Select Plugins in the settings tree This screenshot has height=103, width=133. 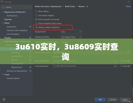[8, 38]
